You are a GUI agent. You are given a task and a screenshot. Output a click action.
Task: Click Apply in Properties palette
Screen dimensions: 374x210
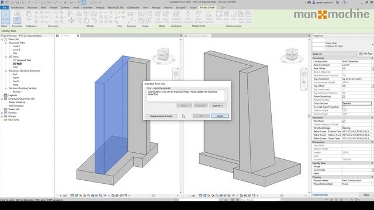[x=366, y=195]
